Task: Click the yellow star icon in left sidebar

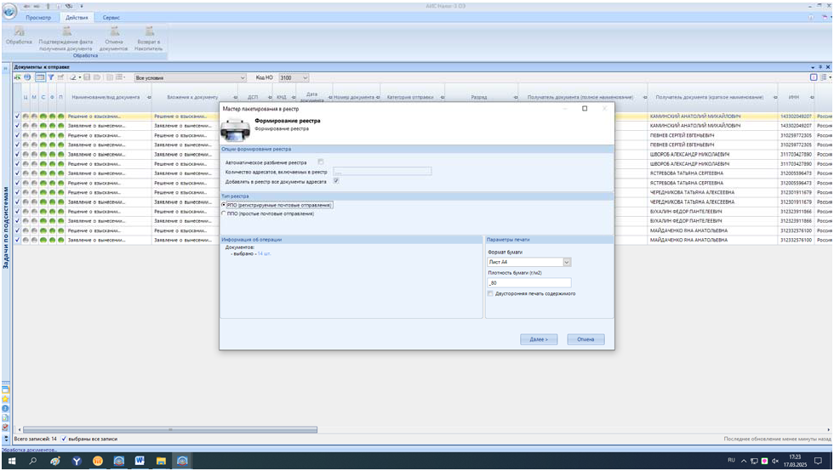Action: tap(5, 397)
